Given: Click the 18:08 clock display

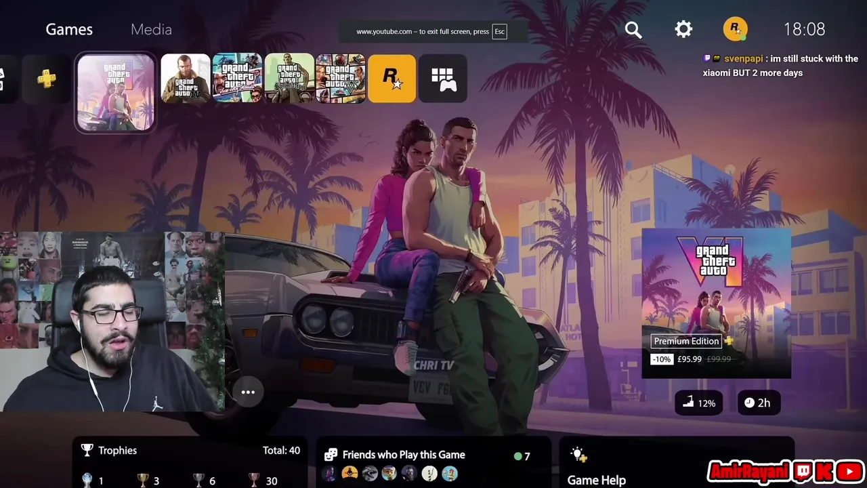Looking at the screenshot, I should pyautogui.click(x=804, y=29).
